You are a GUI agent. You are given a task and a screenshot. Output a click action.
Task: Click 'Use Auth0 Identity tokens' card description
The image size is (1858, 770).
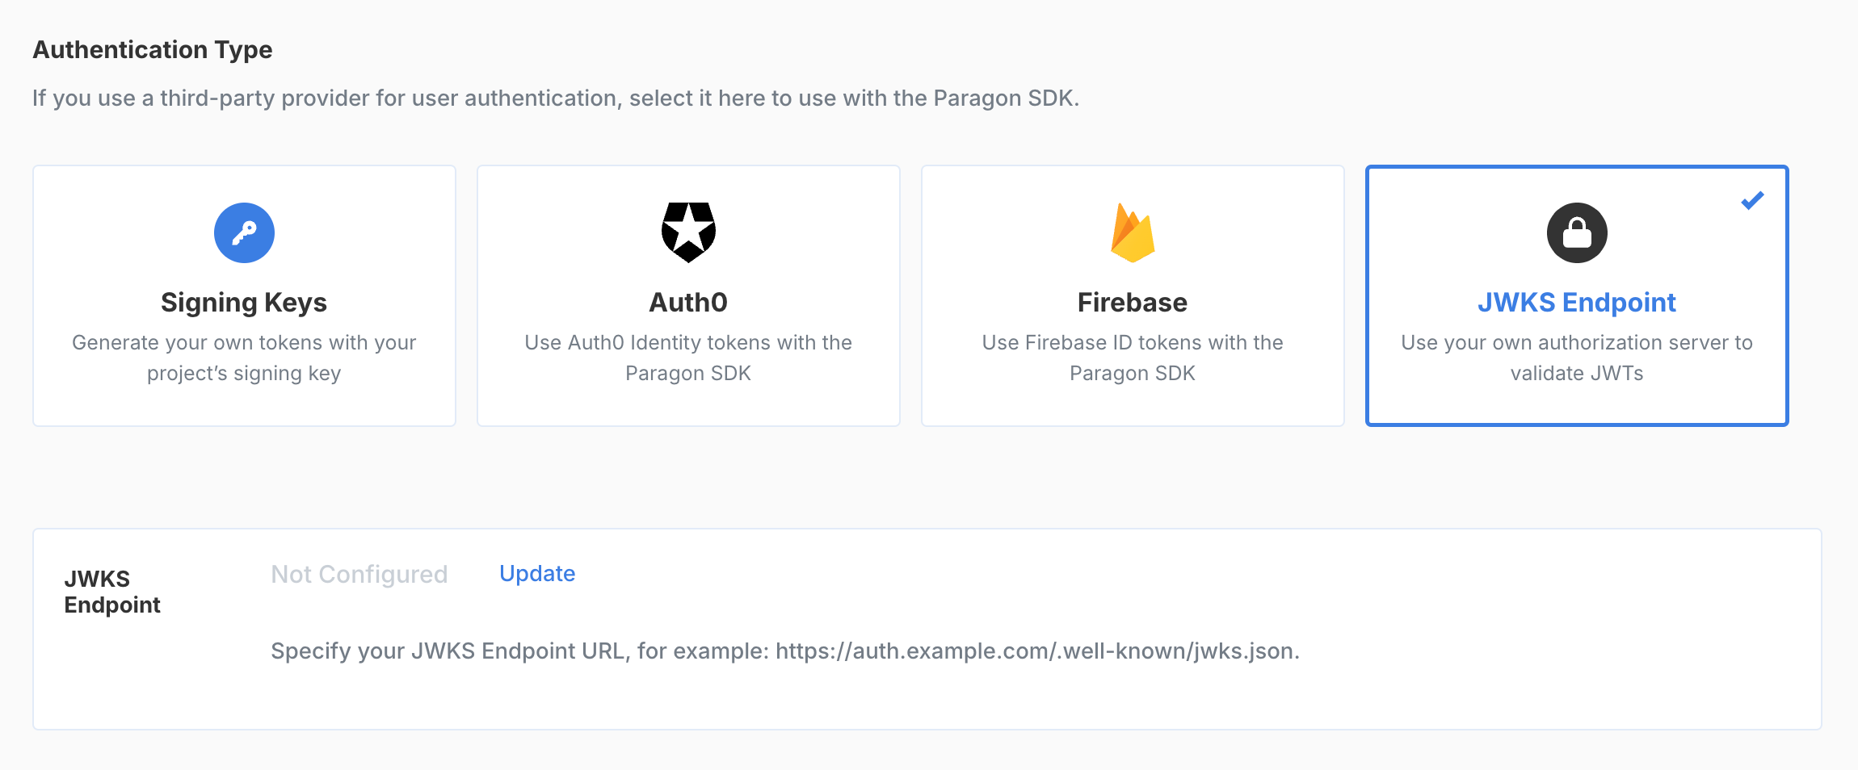(688, 358)
